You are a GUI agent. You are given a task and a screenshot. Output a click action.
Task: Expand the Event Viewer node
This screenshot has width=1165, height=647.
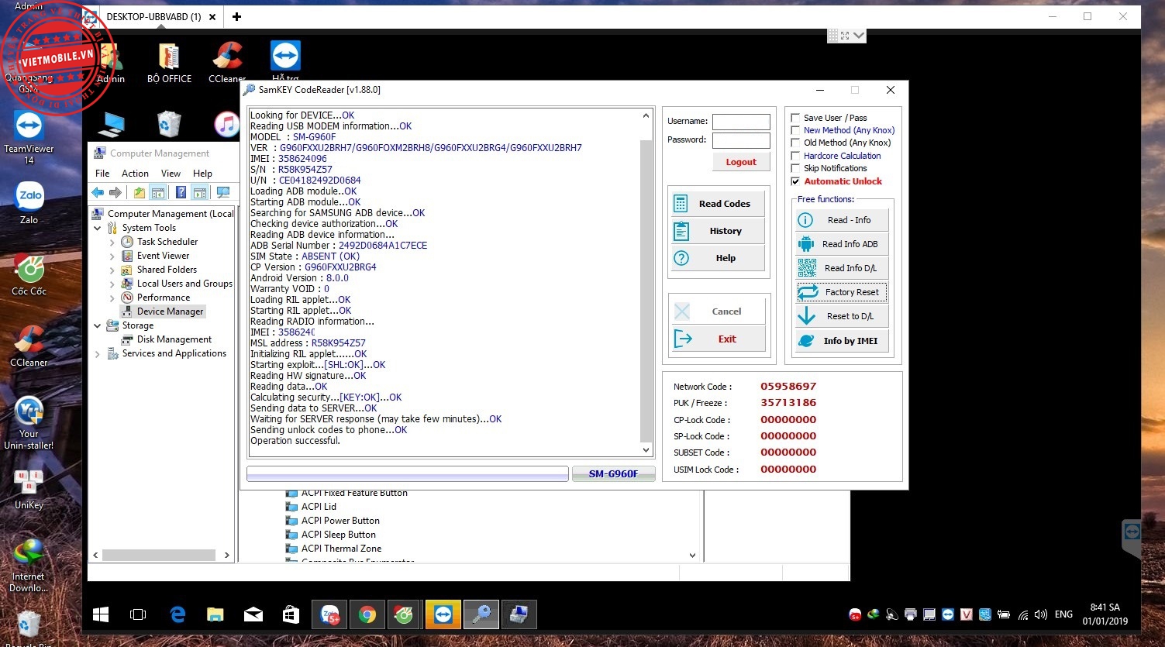[x=112, y=256]
